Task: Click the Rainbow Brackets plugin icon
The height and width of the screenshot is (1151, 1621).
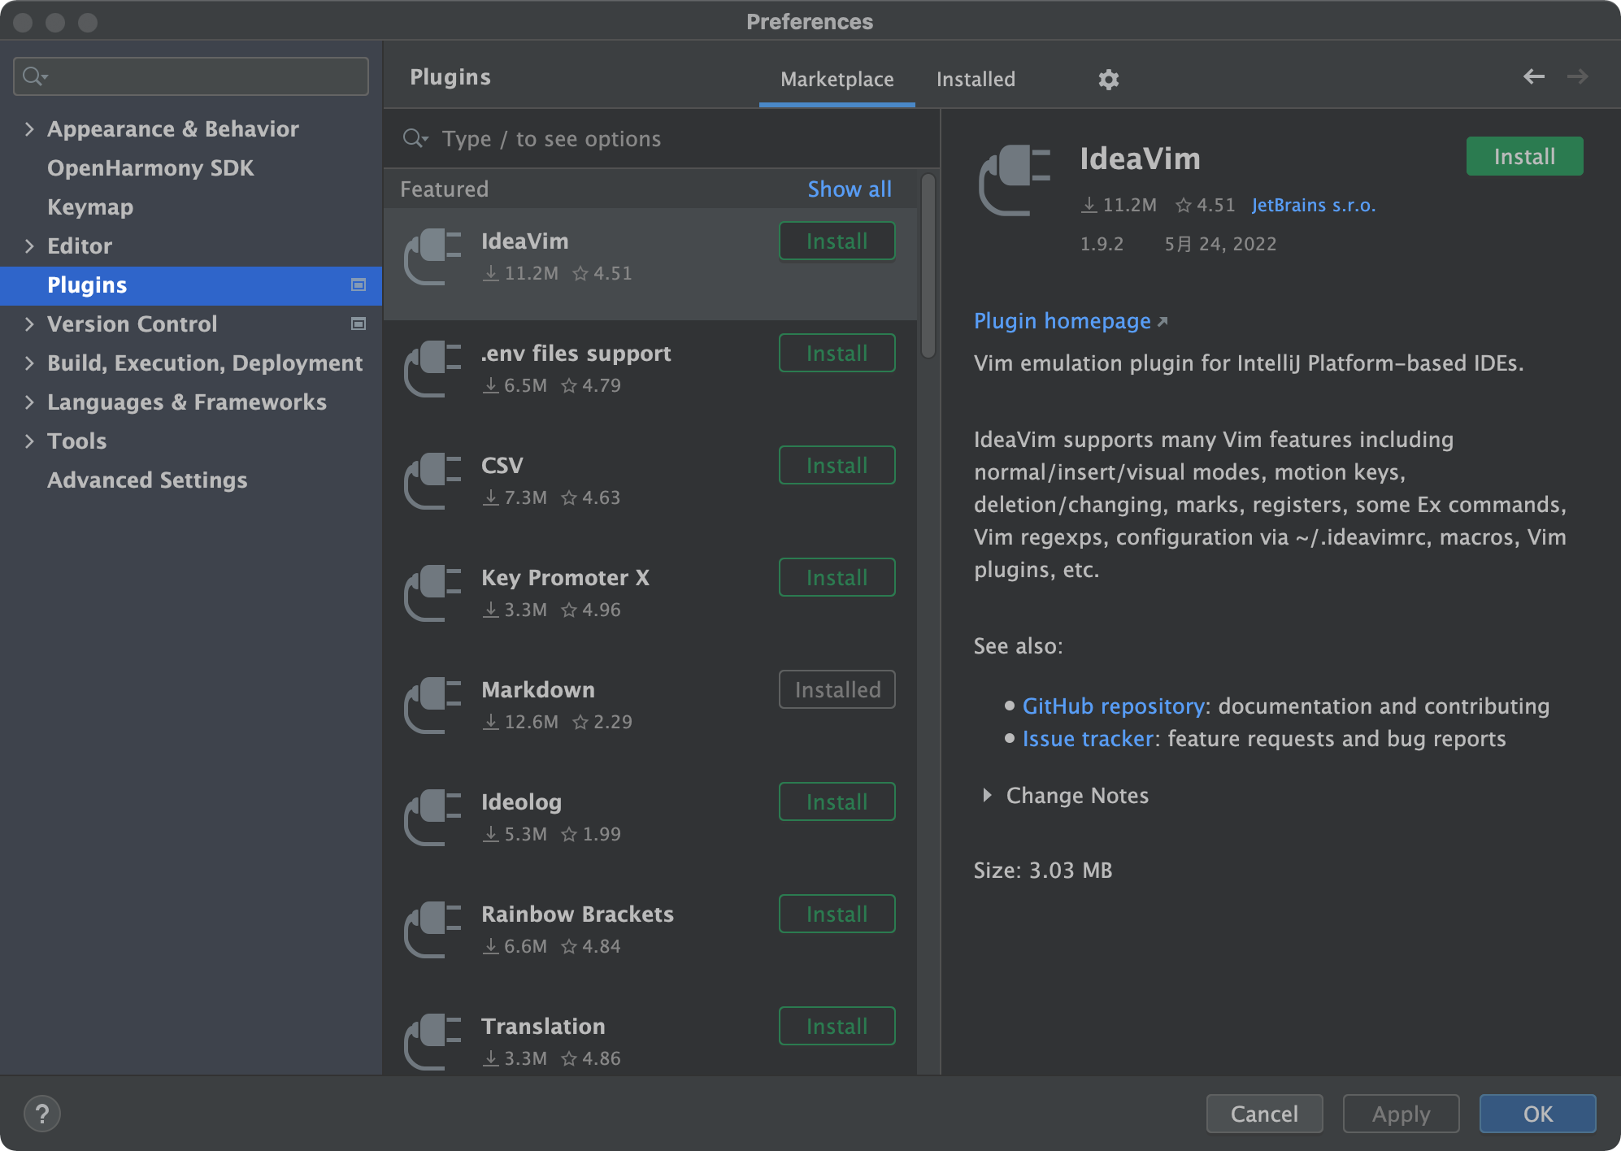Action: [432, 930]
